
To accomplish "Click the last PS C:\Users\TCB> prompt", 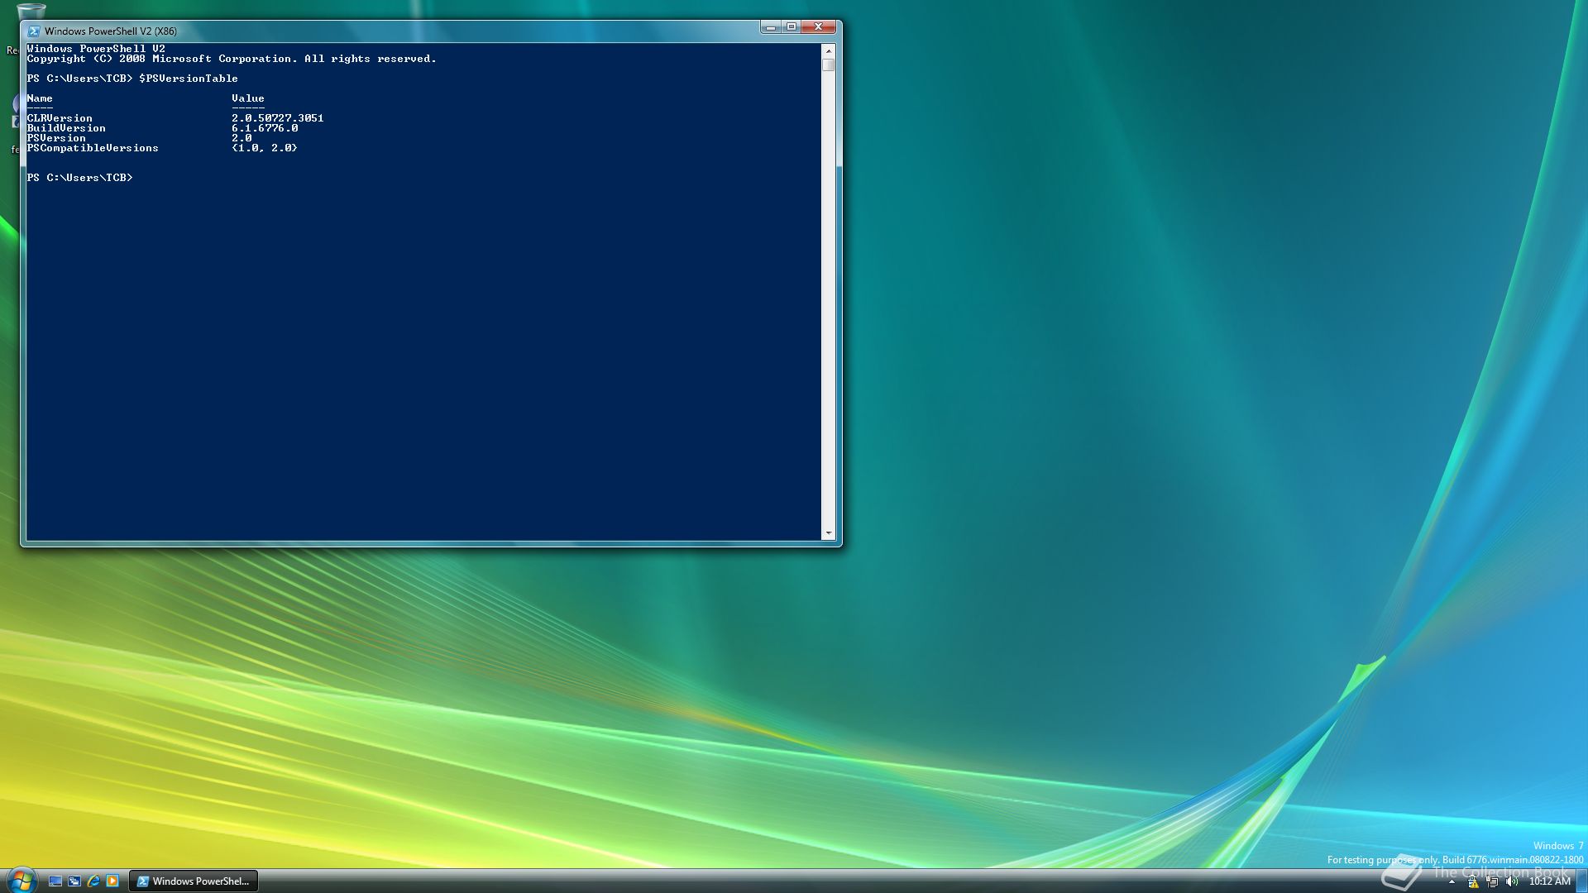I will click(x=79, y=178).
